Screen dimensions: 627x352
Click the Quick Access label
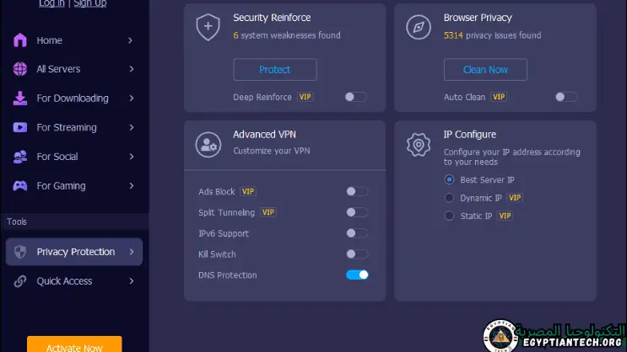click(x=64, y=281)
